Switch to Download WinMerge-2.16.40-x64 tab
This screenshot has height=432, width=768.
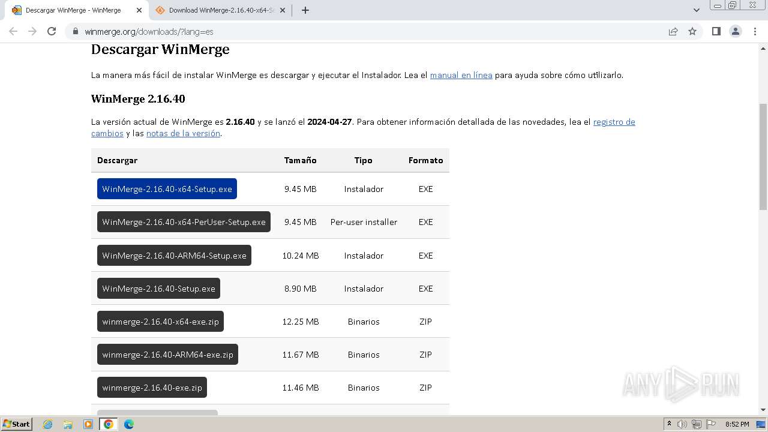(x=219, y=10)
